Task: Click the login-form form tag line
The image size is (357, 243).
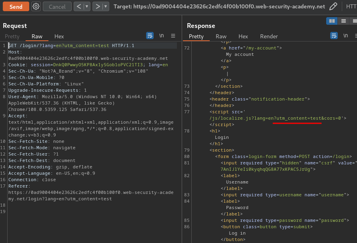Action: pyautogui.click(x=283, y=156)
